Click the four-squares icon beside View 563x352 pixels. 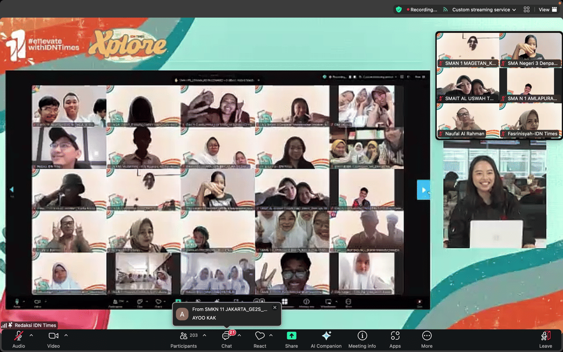[526, 9]
